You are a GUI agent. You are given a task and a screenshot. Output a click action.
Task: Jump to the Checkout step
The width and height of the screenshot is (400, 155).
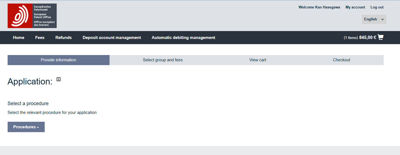341,60
